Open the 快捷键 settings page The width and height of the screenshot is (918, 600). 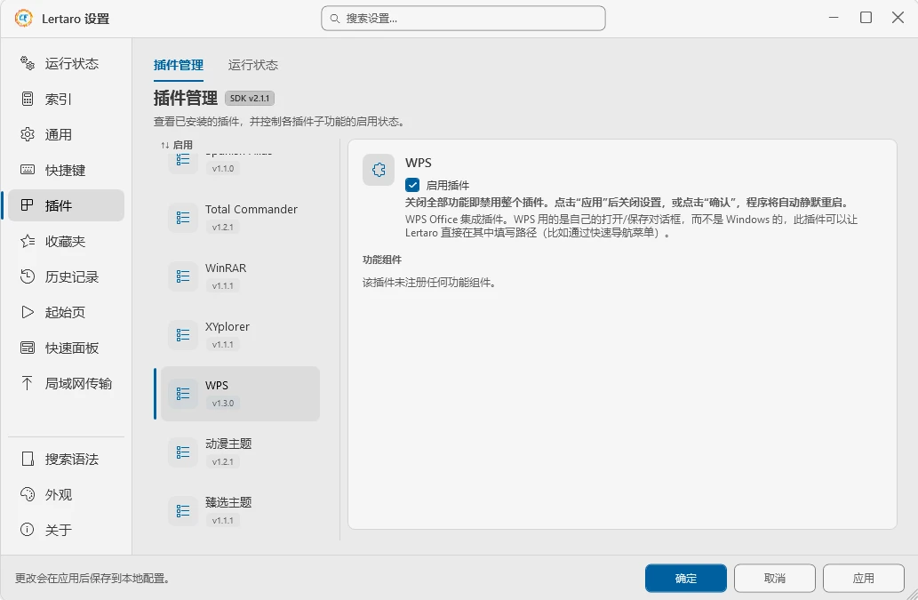pos(66,170)
